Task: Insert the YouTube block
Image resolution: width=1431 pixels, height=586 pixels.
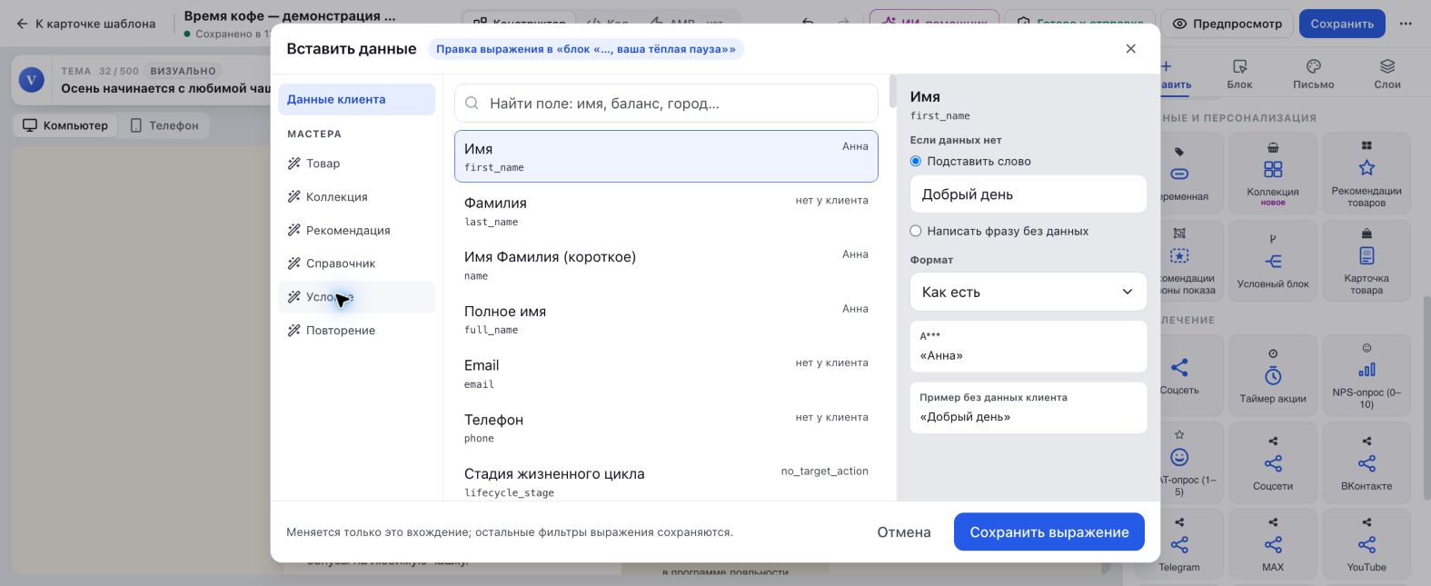Action: click(1366, 544)
